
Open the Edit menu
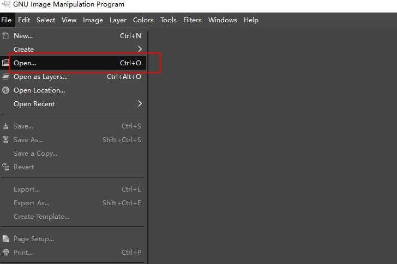(x=24, y=20)
